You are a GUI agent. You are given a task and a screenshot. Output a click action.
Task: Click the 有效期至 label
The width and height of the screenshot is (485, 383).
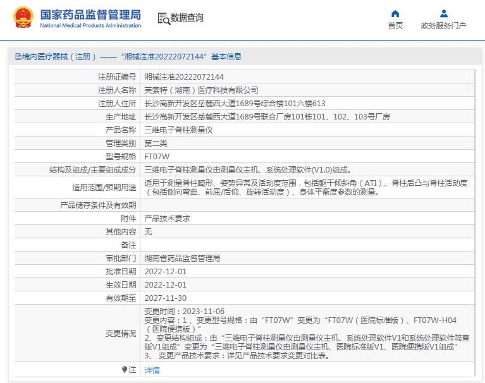click(x=121, y=298)
